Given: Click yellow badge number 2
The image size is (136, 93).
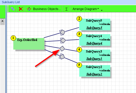Looking at the screenshot, I should point(79,19).
